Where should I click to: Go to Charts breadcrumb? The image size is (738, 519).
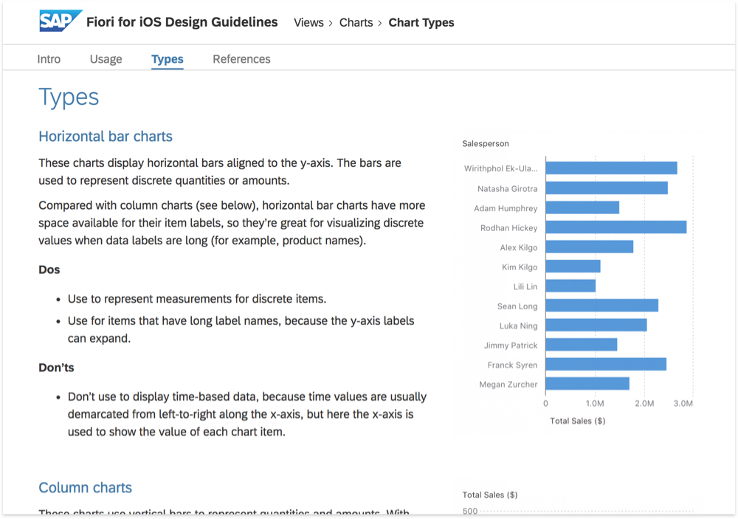click(x=356, y=23)
